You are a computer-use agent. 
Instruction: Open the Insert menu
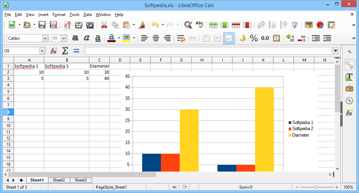[x=43, y=15]
